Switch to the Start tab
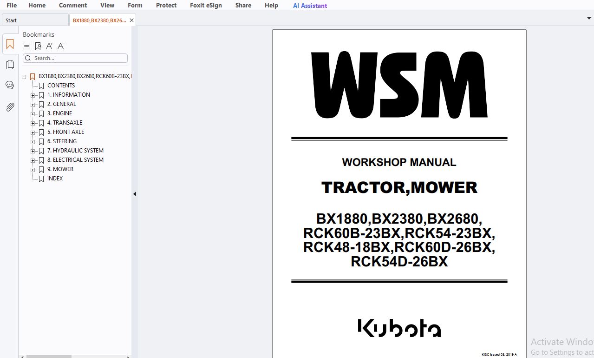 click(x=35, y=20)
